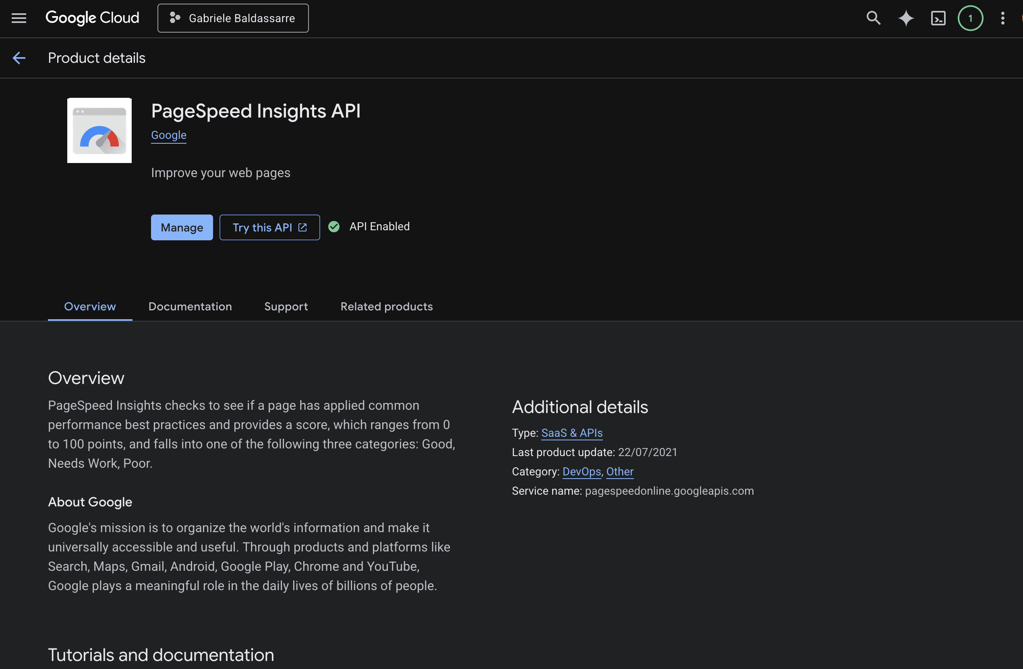Open the Related products tab
Image resolution: width=1023 pixels, height=669 pixels.
tap(386, 306)
